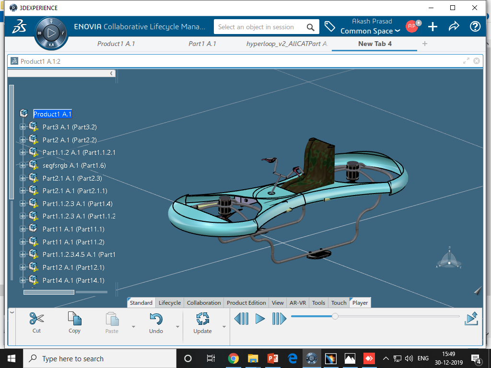Play the animation in the player

260,319
